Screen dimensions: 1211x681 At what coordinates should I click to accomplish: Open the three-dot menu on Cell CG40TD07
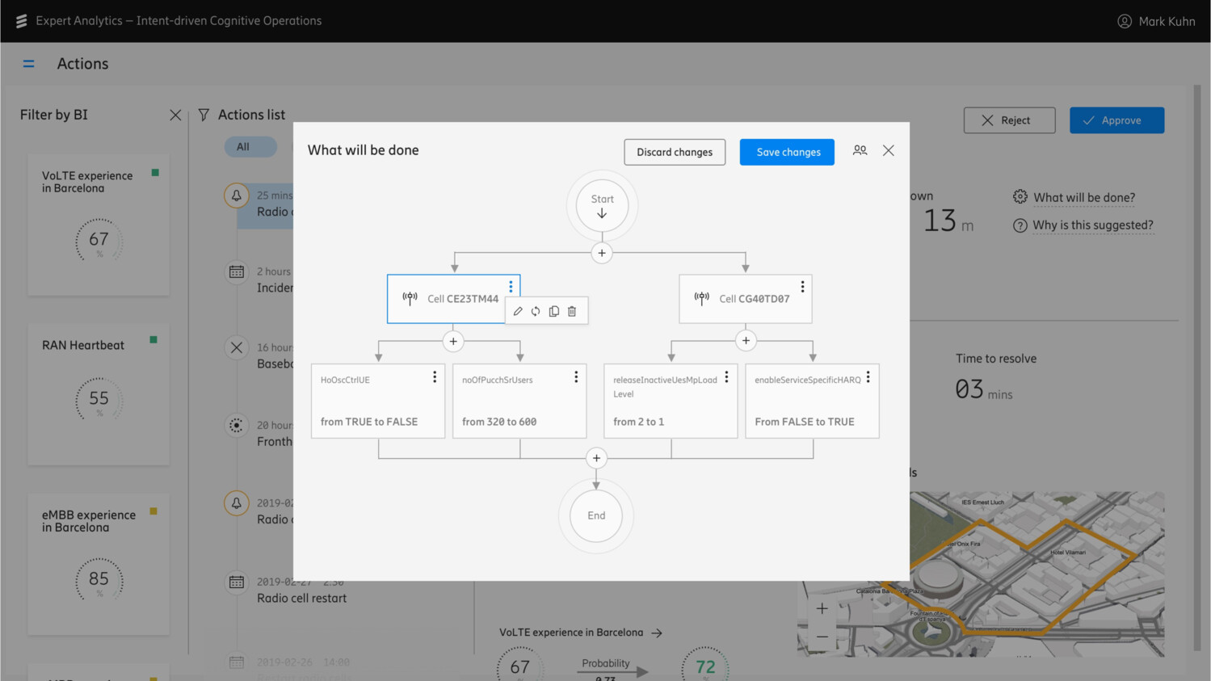tap(802, 286)
